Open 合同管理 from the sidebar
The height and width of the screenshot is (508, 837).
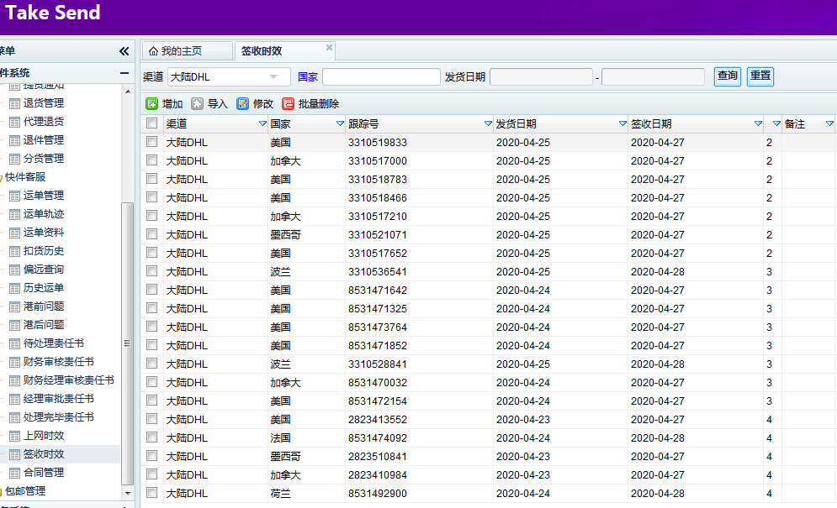pyautogui.click(x=43, y=473)
